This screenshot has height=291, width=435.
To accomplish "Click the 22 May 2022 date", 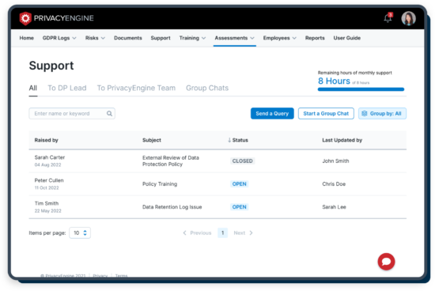I will (x=47, y=211).
